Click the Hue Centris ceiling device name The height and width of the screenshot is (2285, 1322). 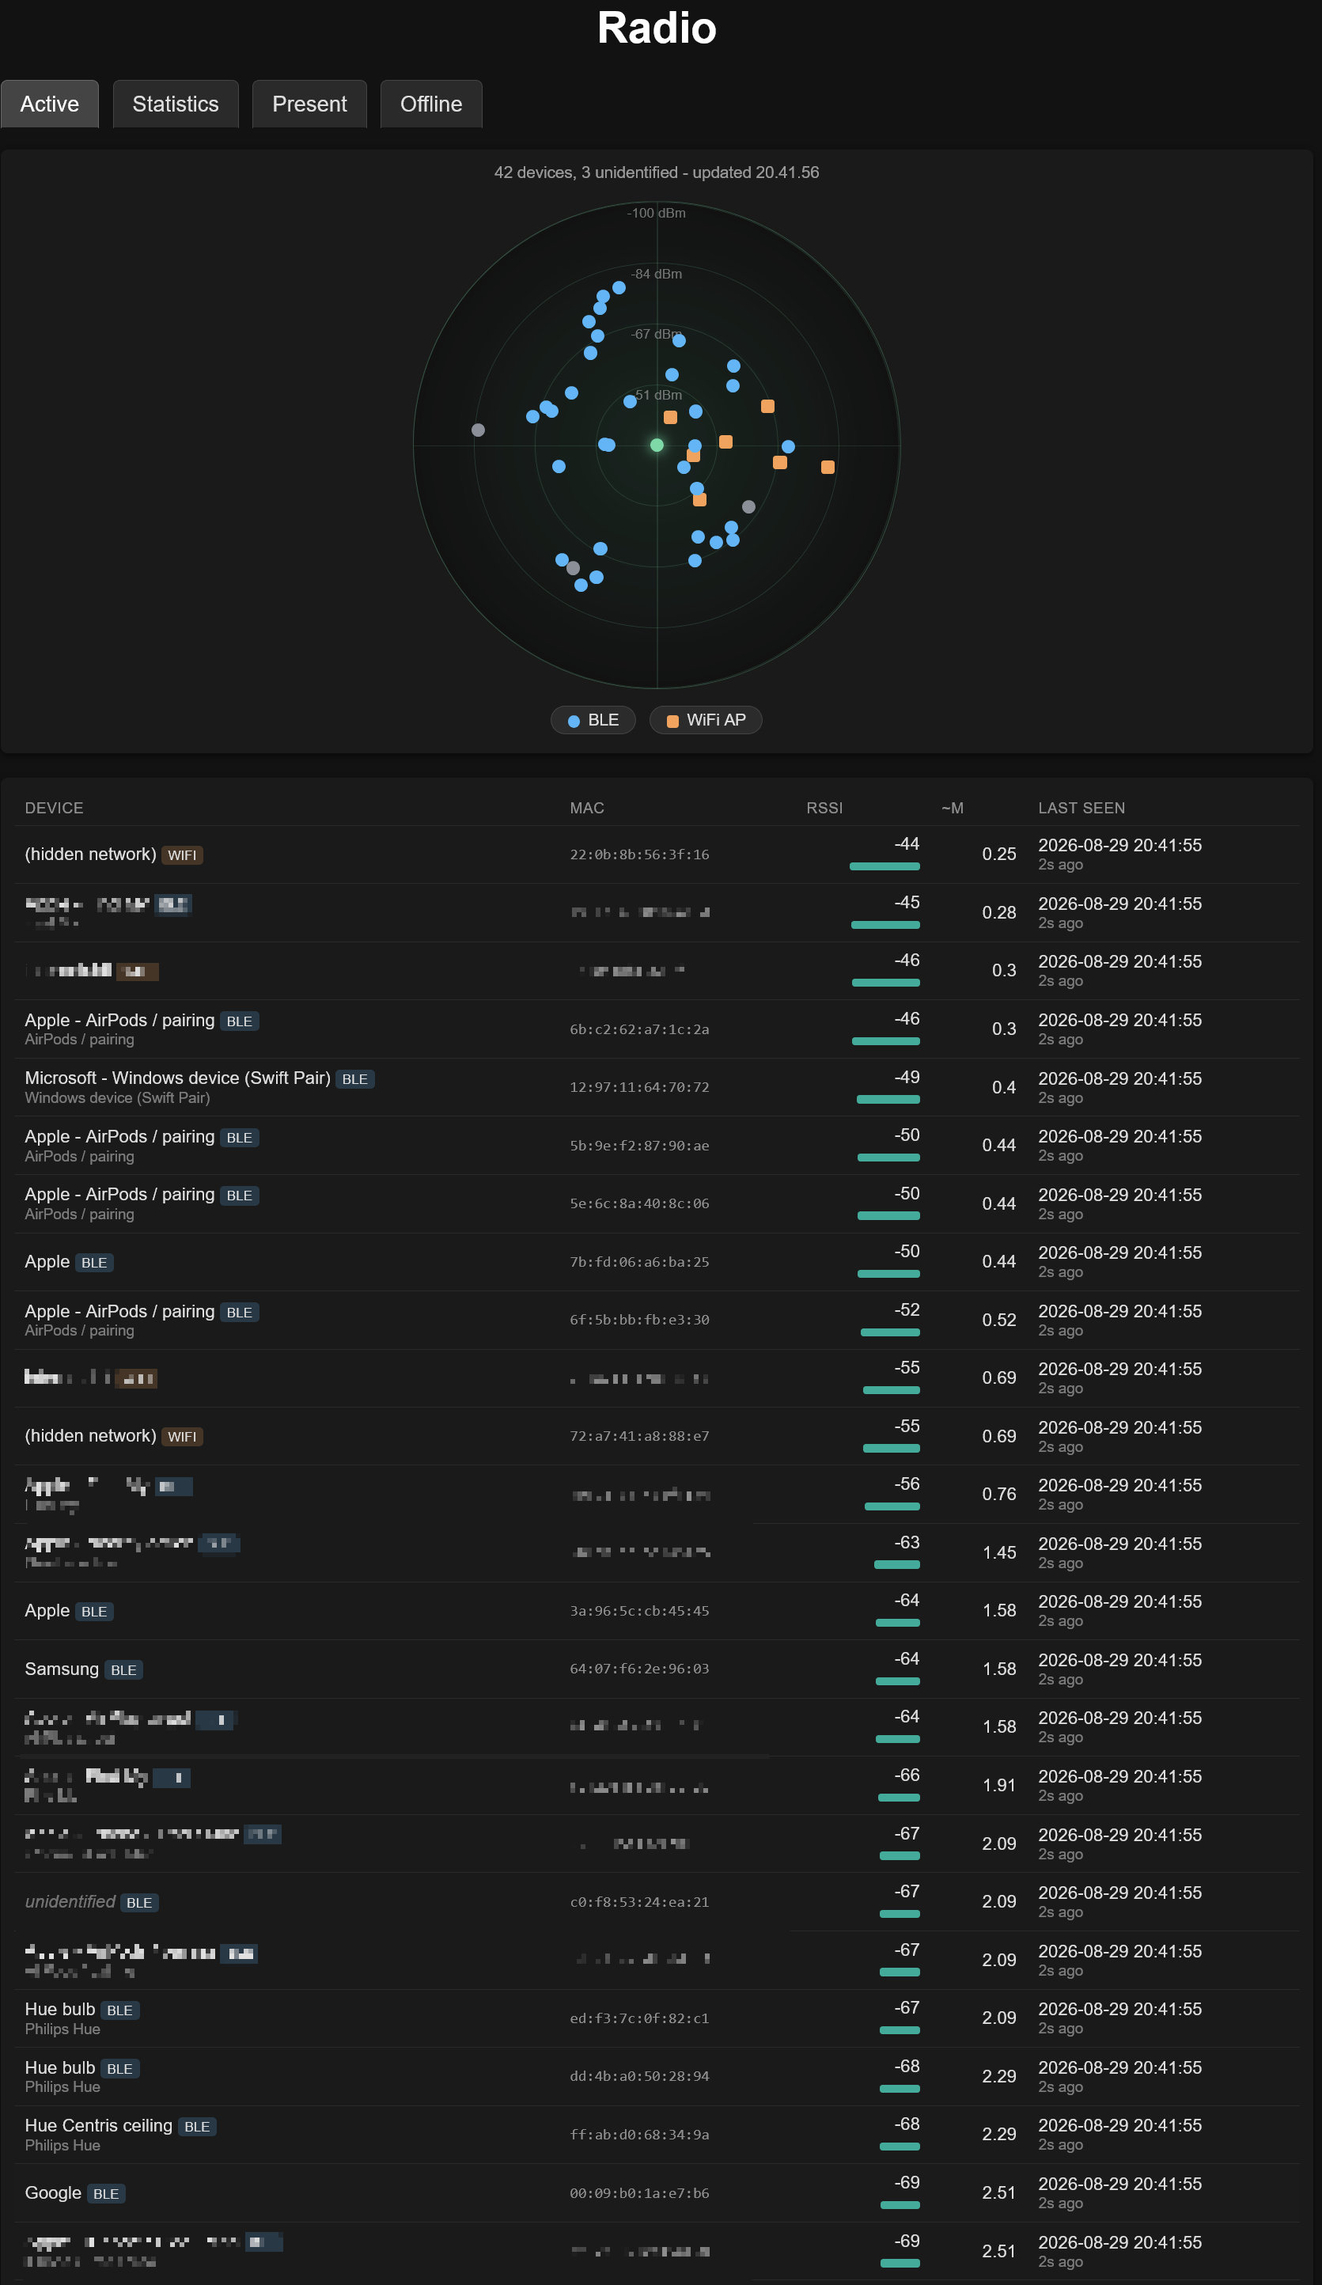point(99,2125)
